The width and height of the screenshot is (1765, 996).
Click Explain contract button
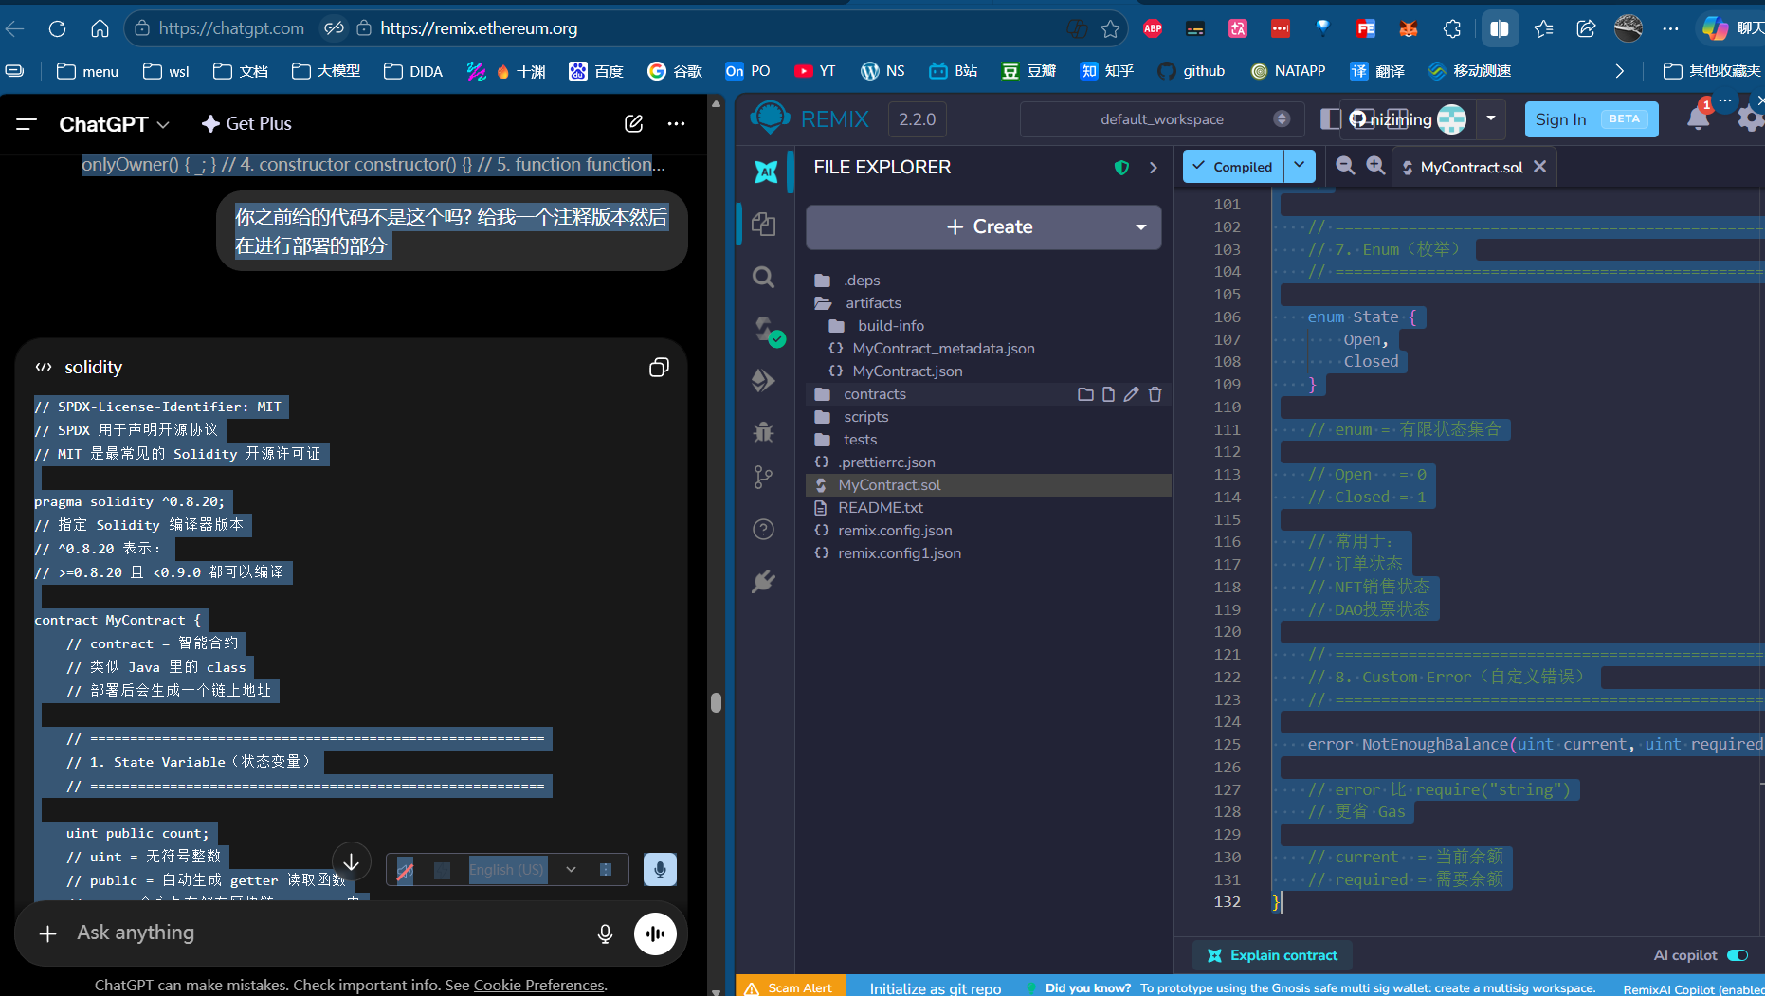pos(1273,955)
